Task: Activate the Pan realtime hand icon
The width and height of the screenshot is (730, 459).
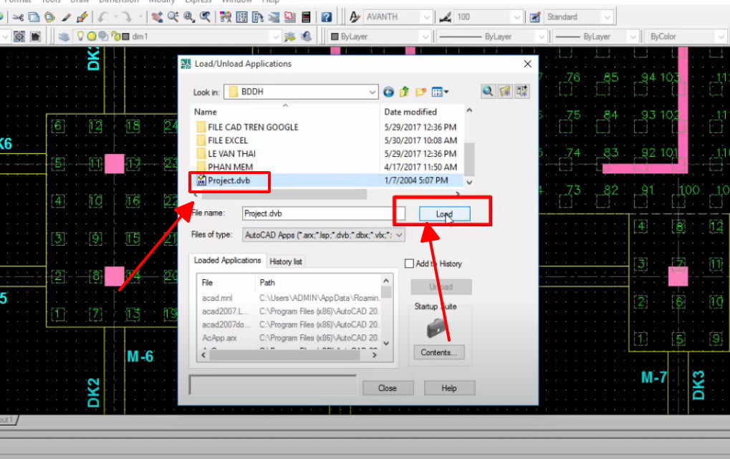Action: tap(158, 17)
